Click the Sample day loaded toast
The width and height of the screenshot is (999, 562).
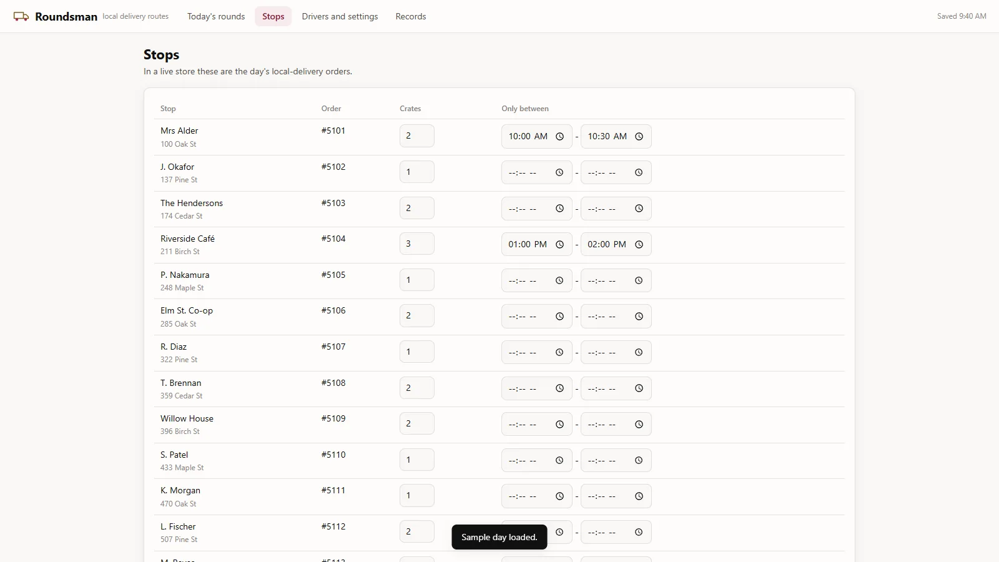pyautogui.click(x=499, y=537)
